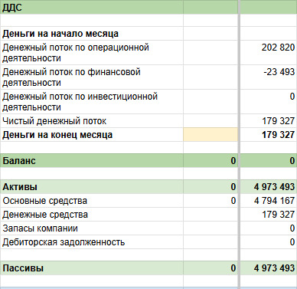The height and width of the screenshot is (289, 297).
Task: Click the Денежный поток по финансовой деятельности label
Action: tap(71, 77)
